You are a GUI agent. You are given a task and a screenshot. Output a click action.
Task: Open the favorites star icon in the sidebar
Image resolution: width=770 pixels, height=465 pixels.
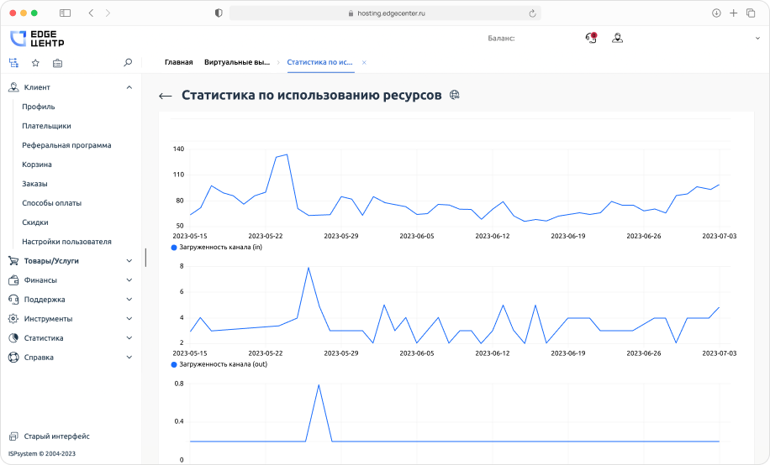[35, 62]
